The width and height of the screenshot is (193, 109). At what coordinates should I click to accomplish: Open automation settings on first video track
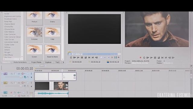point(23,74)
